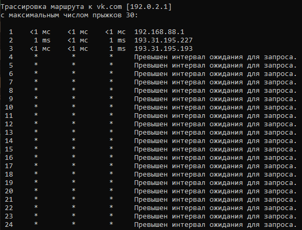Click the timeout message on hop 13

tap(215, 133)
